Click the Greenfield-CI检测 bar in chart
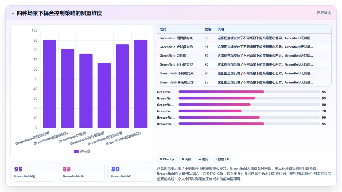This screenshot has width=342, height=192. pos(86,91)
